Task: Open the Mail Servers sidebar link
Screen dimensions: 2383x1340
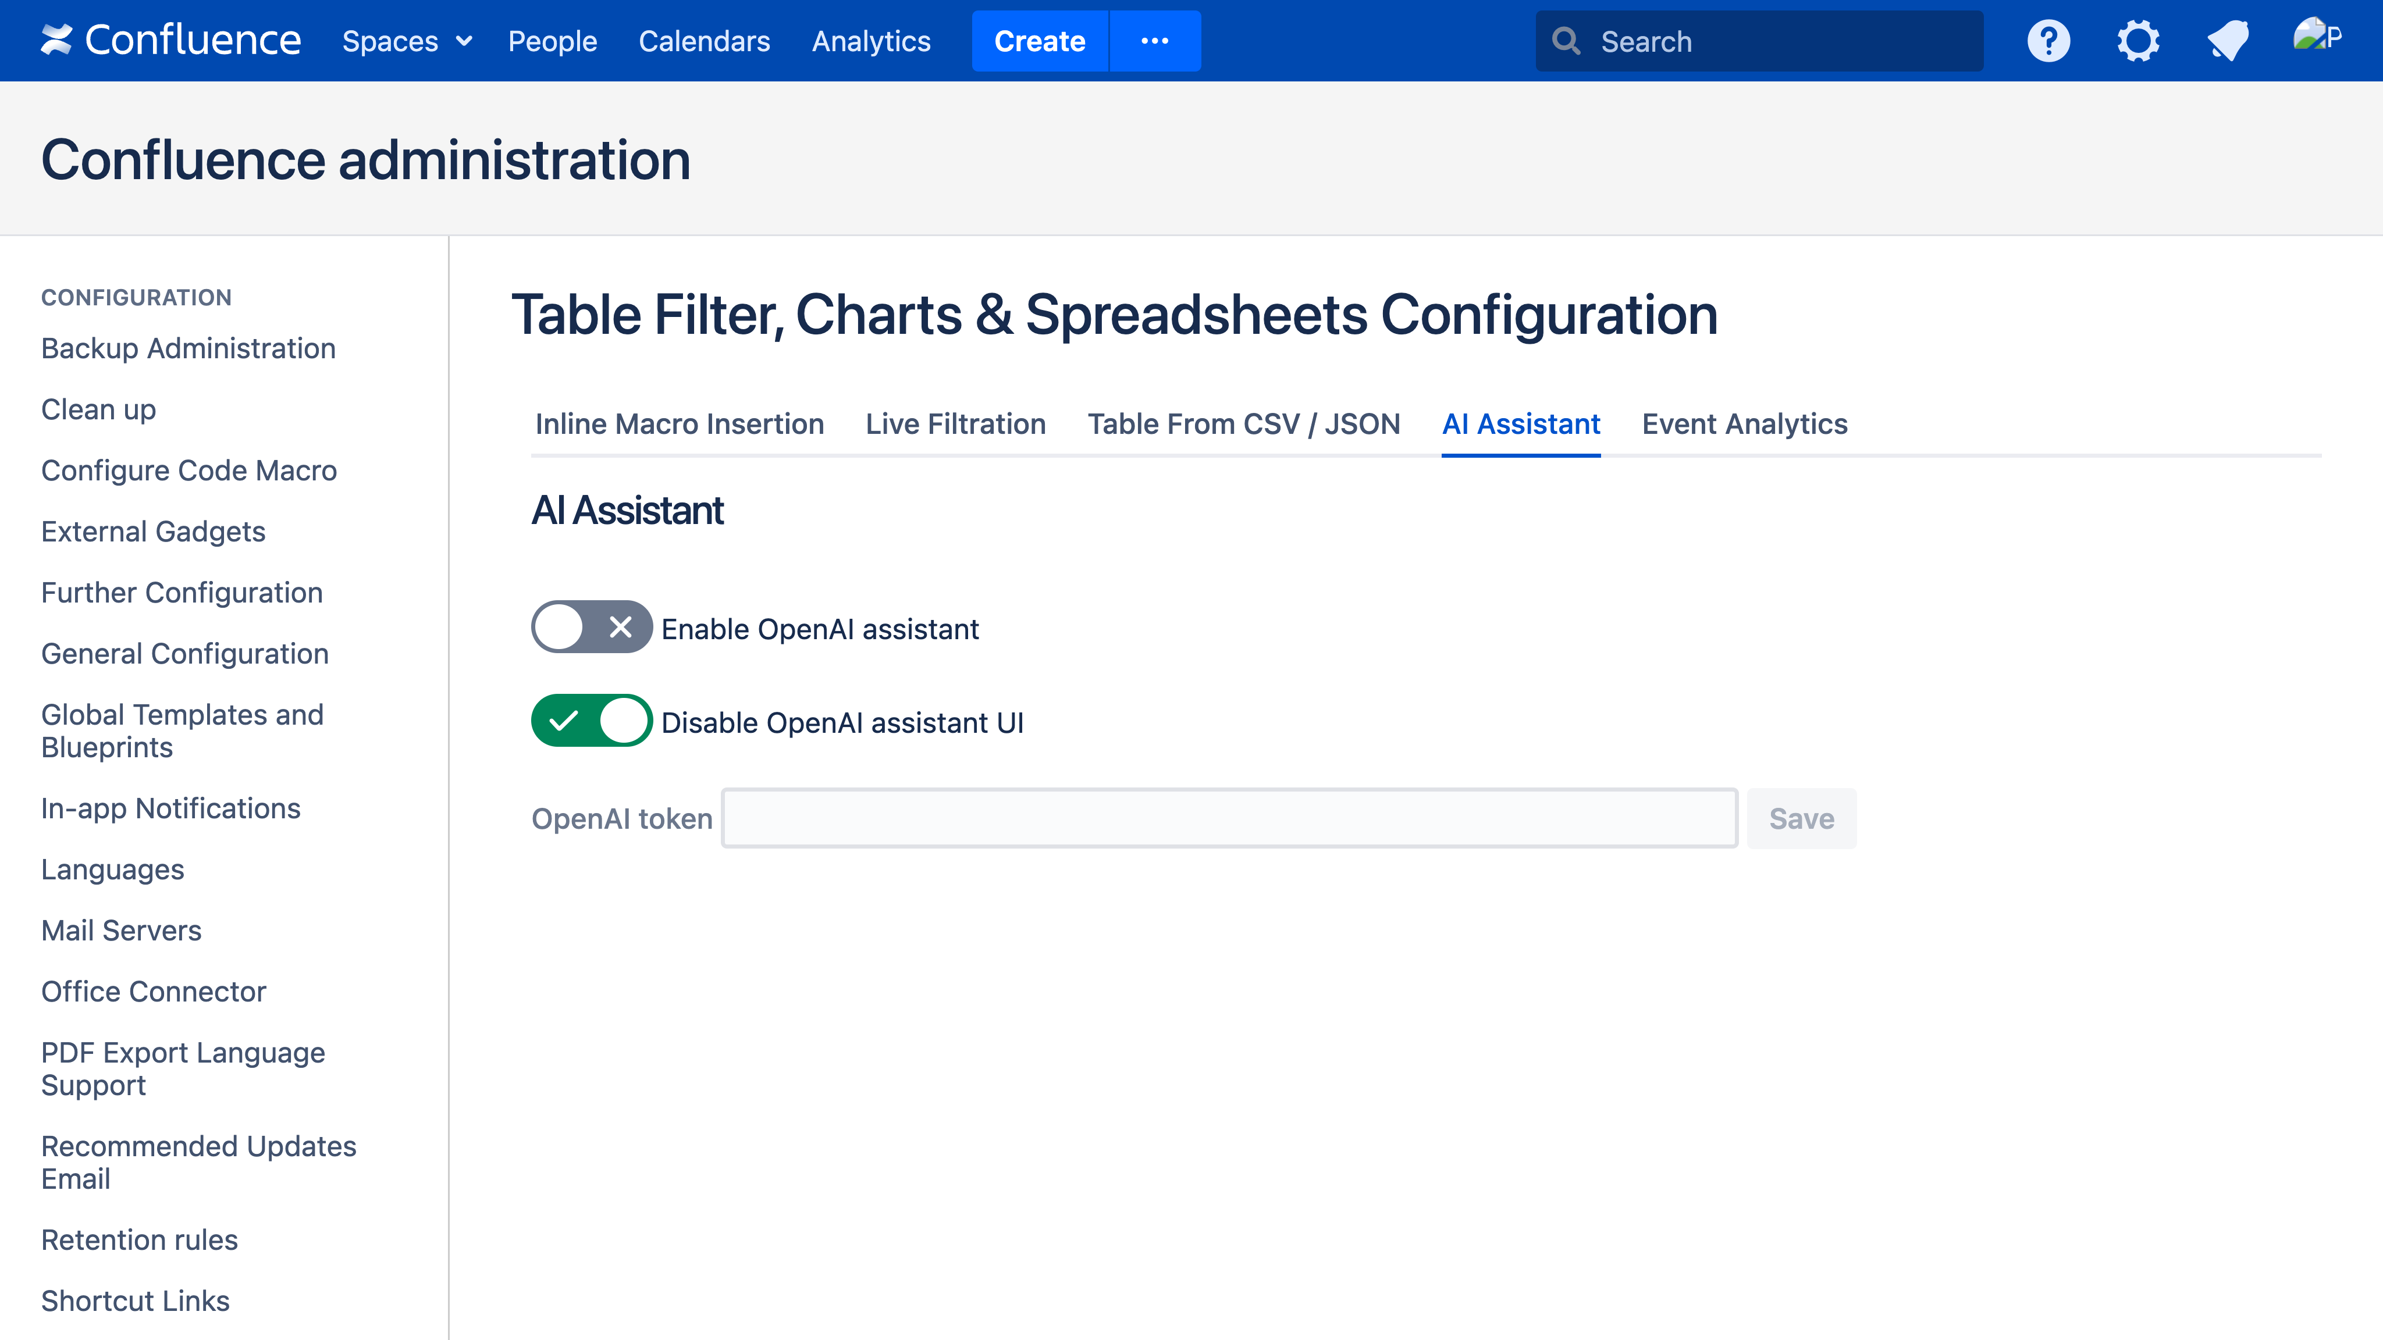Action: [121, 931]
